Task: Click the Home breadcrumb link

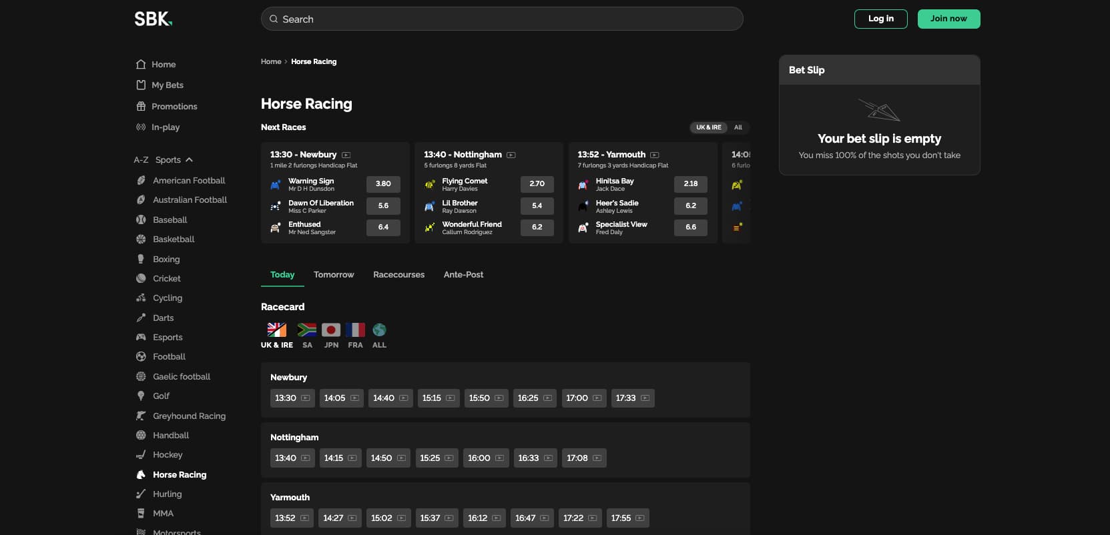Action: pyautogui.click(x=271, y=61)
